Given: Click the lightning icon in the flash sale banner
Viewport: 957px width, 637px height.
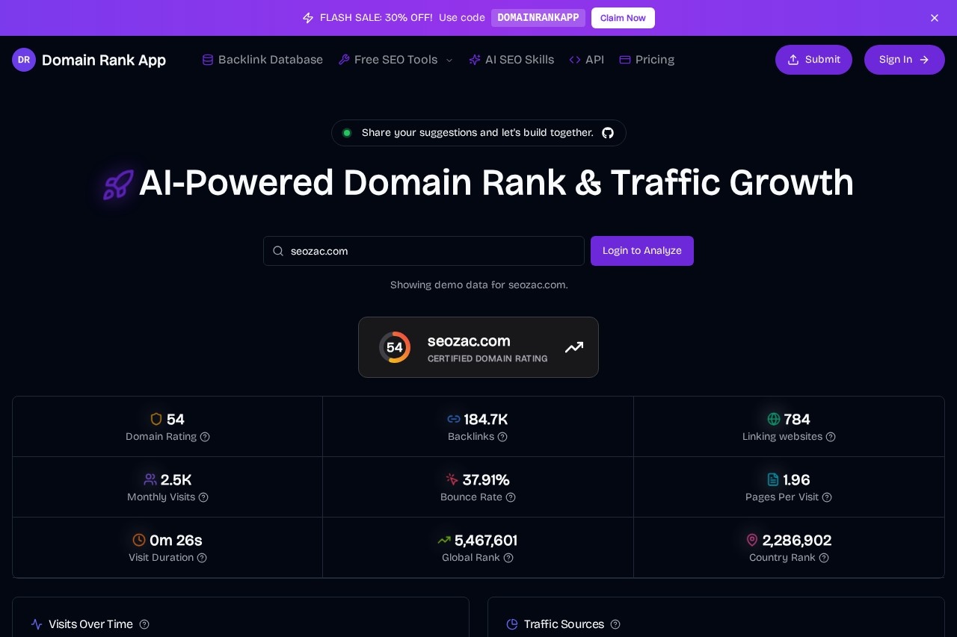Looking at the screenshot, I should [308, 18].
